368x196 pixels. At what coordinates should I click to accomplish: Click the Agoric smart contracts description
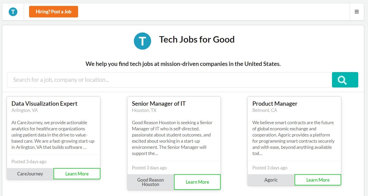[293, 138]
